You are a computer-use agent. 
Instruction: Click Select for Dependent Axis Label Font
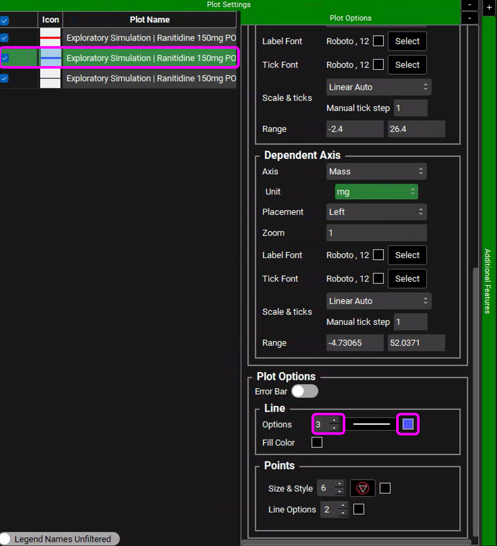(x=407, y=255)
